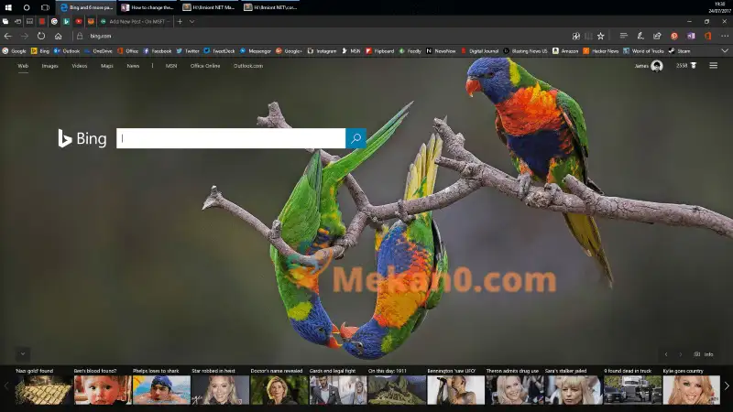Switch to 'Add New Post - On MSFT' tab
The image size is (733, 412).
click(x=136, y=21)
